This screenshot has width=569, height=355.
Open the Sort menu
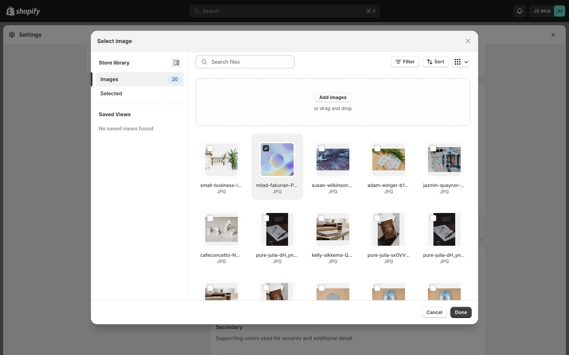tap(435, 62)
